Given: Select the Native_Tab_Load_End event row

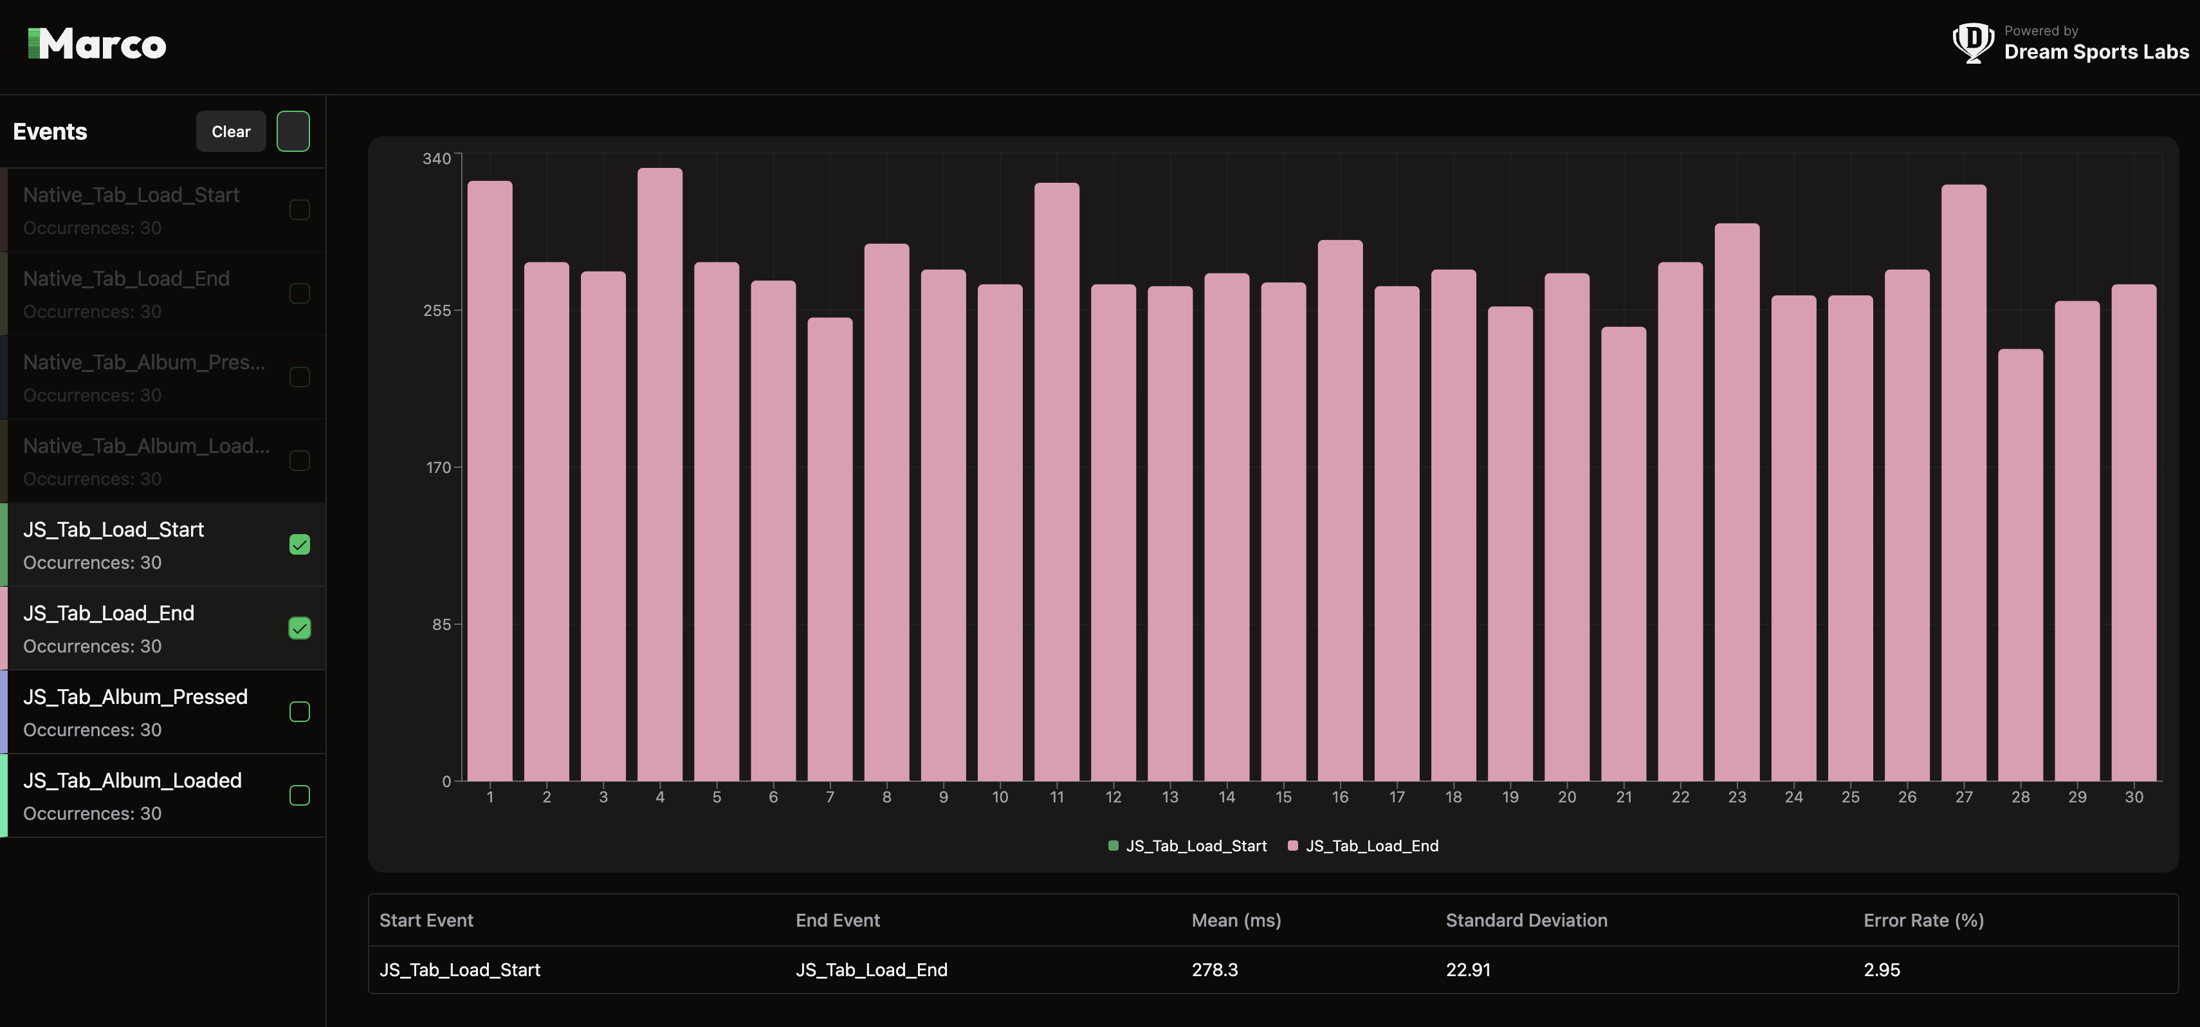Looking at the screenshot, I should [145, 294].
